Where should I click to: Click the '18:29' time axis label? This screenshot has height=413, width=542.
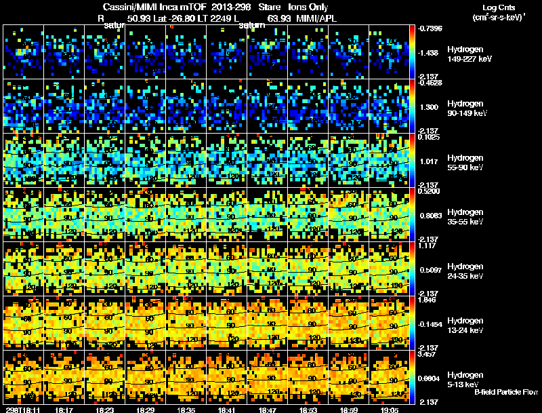tap(145, 410)
